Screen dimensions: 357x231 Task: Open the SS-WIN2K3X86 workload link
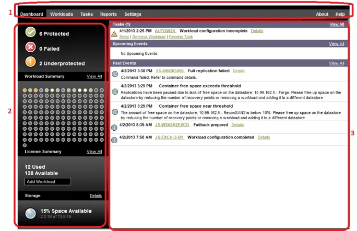[x=170, y=71]
